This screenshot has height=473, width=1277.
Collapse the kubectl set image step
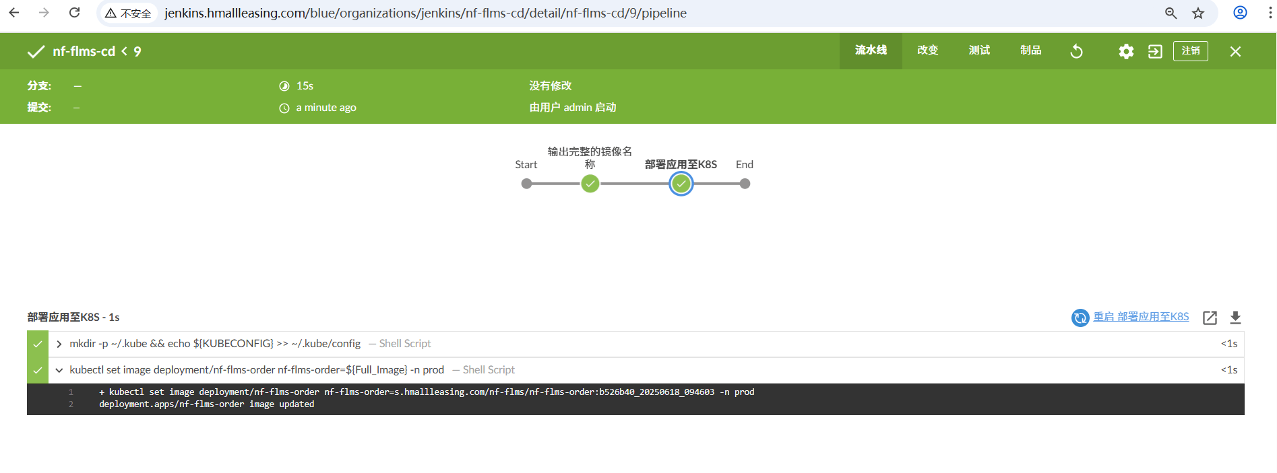pos(59,370)
